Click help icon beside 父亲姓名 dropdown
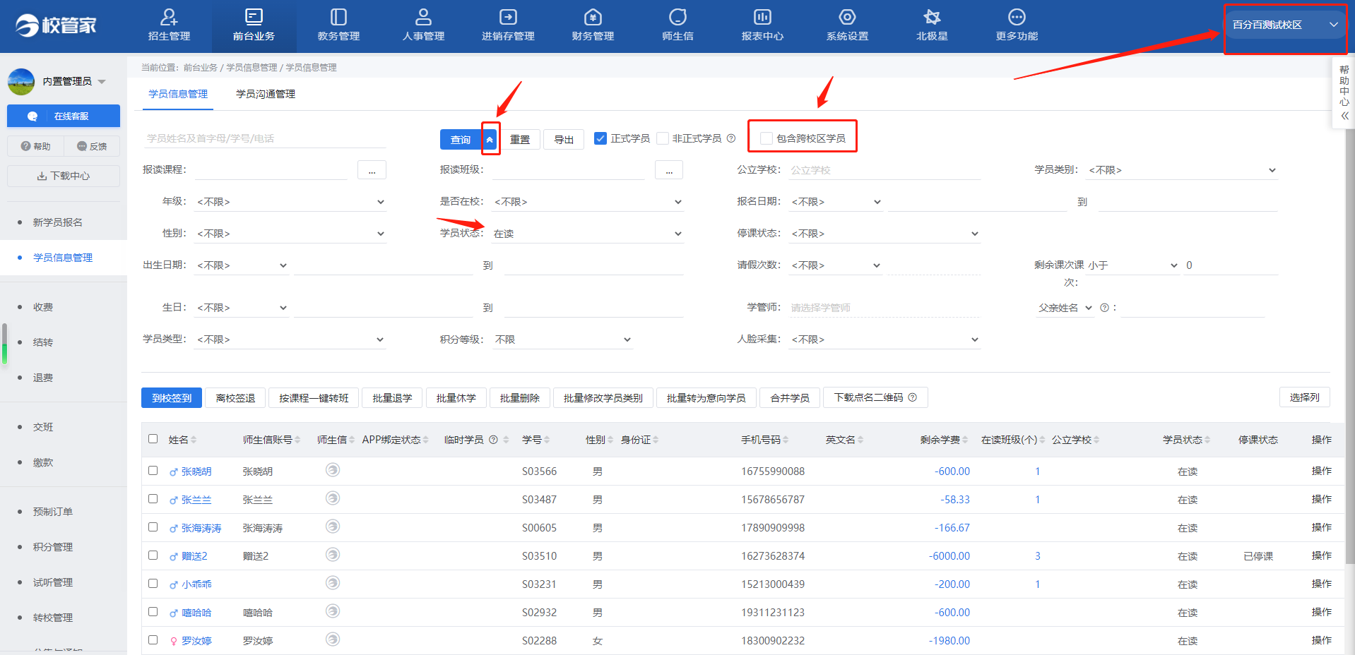The height and width of the screenshot is (655, 1355). coord(1104,308)
